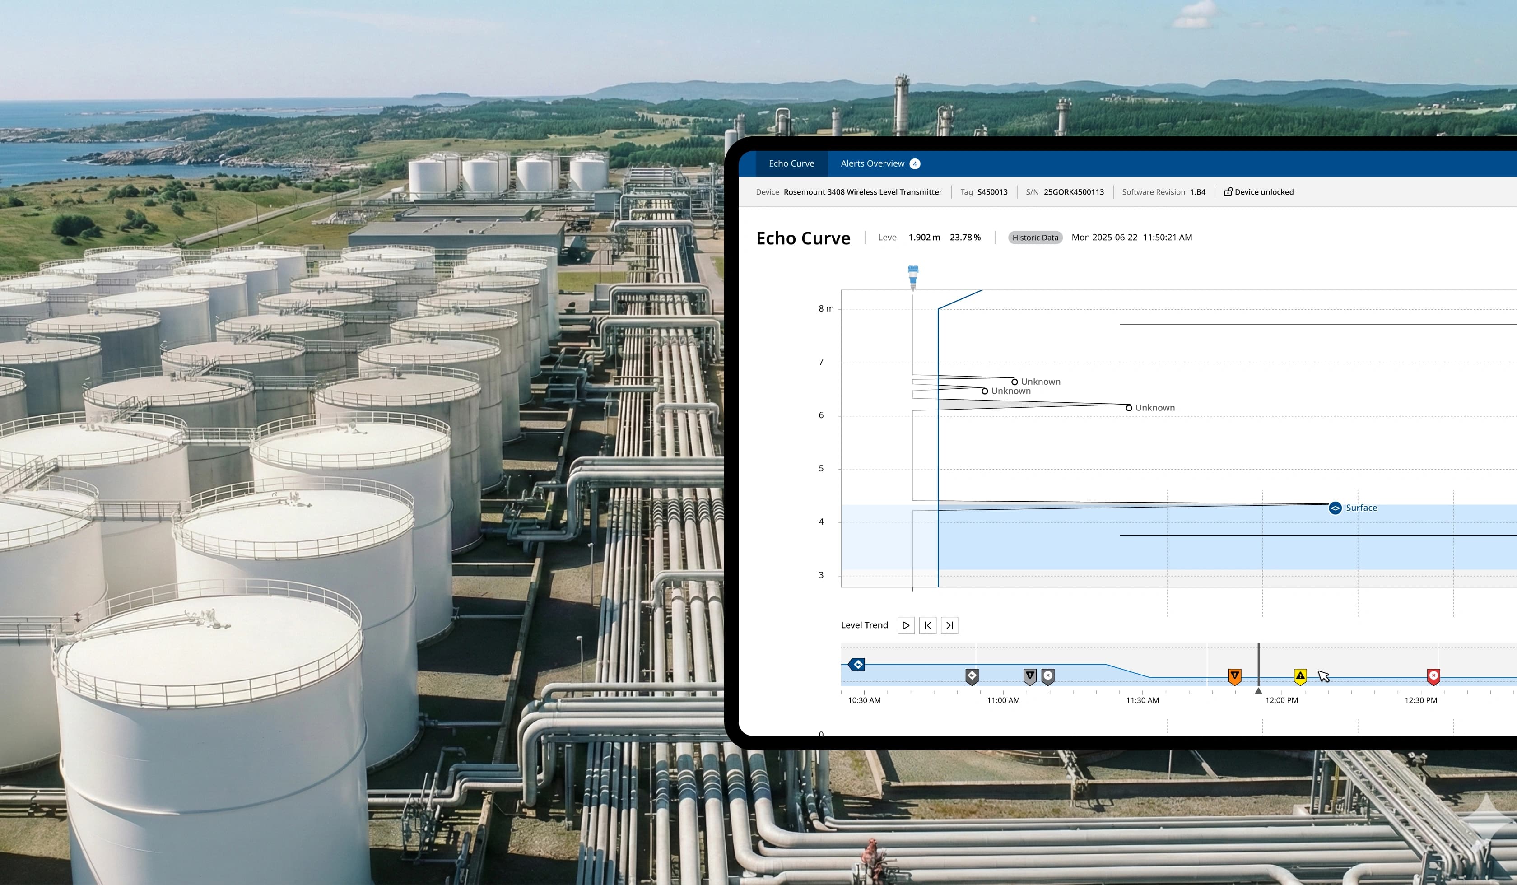The image size is (1517, 885).
Task: Click the rightmost Unknown echo peak
Action: pyautogui.click(x=1129, y=408)
